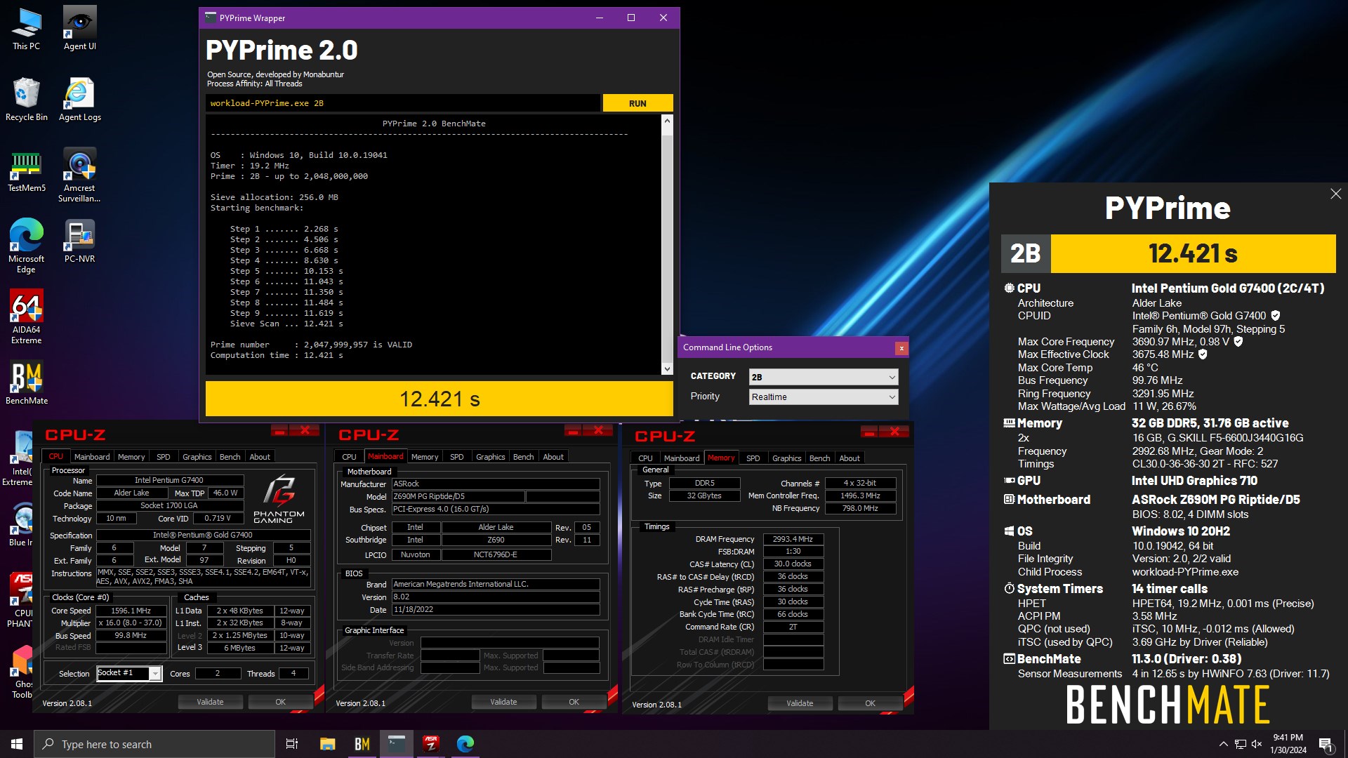
Task: Click Validate in right CPU-Z window
Action: pos(800,703)
